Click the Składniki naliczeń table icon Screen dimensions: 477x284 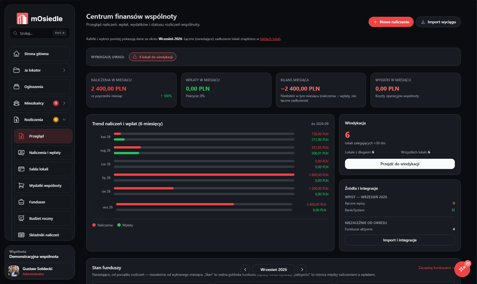pos(21,235)
